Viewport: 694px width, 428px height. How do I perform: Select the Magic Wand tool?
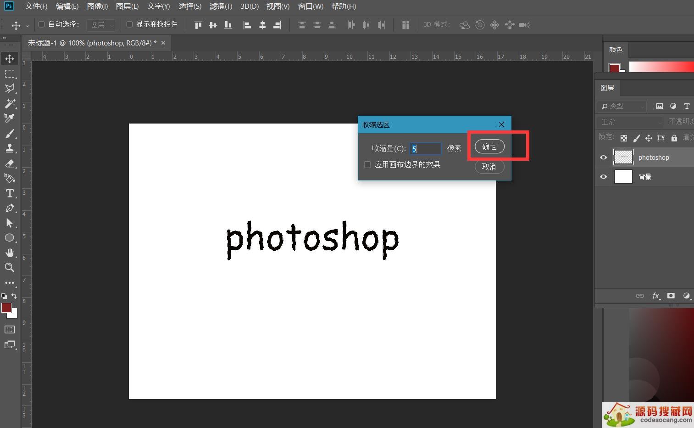click(10, 103)
